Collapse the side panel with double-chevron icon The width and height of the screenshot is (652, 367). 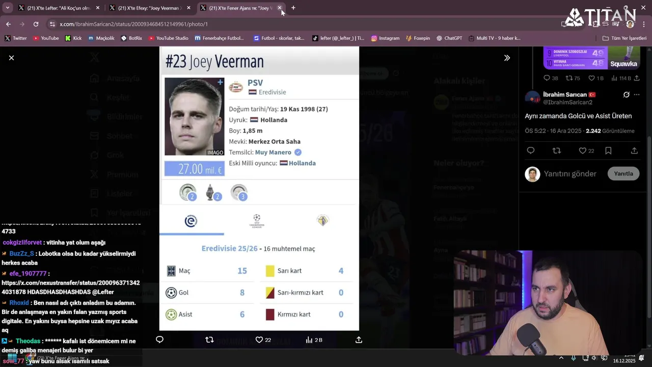(507, 58)
